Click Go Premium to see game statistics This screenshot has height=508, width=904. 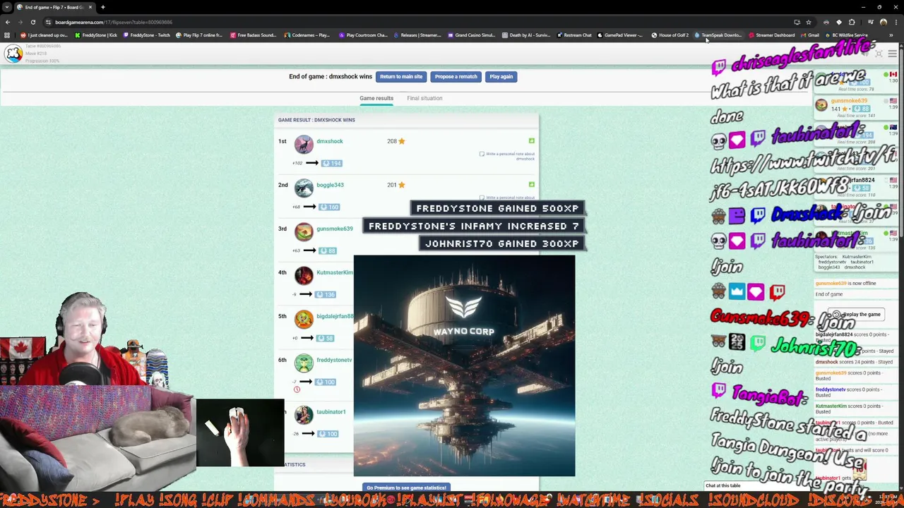click(x=406, y=488)
